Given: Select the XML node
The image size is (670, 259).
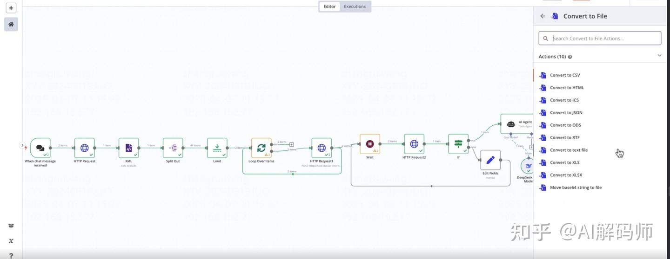Looking at the screenshot, I should tap(129, 148).
